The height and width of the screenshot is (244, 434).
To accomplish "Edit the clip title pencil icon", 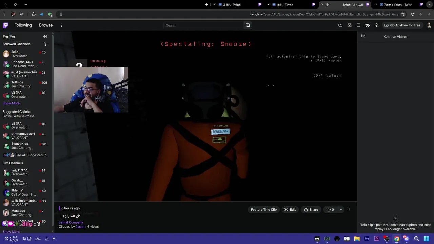I will [78, 216].
